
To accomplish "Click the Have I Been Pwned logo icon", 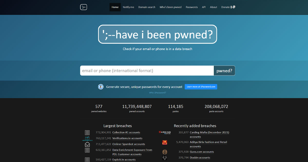I will tap(83, 7).
